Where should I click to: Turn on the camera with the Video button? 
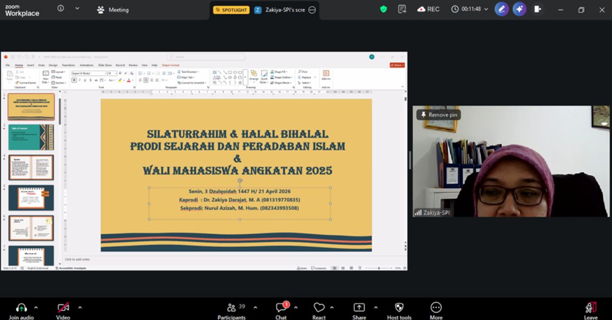click(62, 308)
